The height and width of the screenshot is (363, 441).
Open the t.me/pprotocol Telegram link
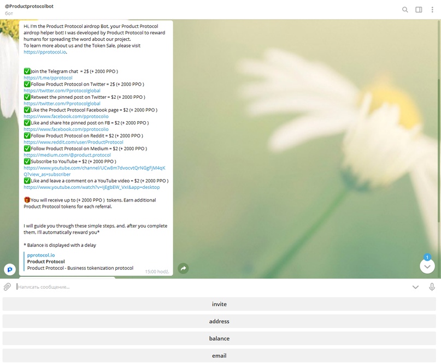[x=48, y=78]
